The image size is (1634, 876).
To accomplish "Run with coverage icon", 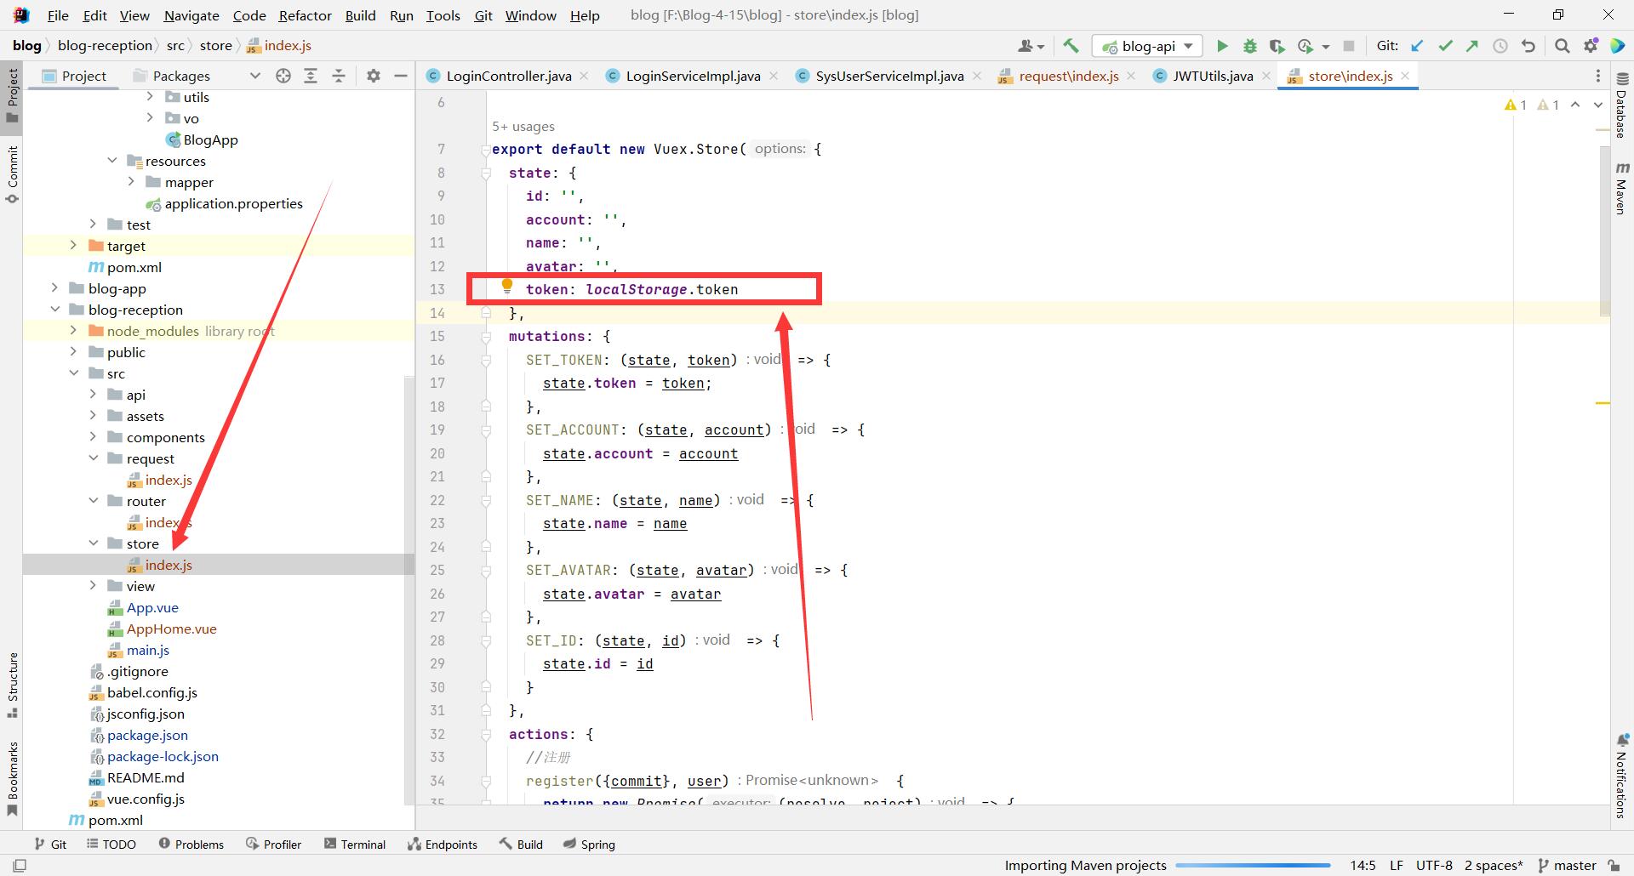I will tap(1277, 46).
